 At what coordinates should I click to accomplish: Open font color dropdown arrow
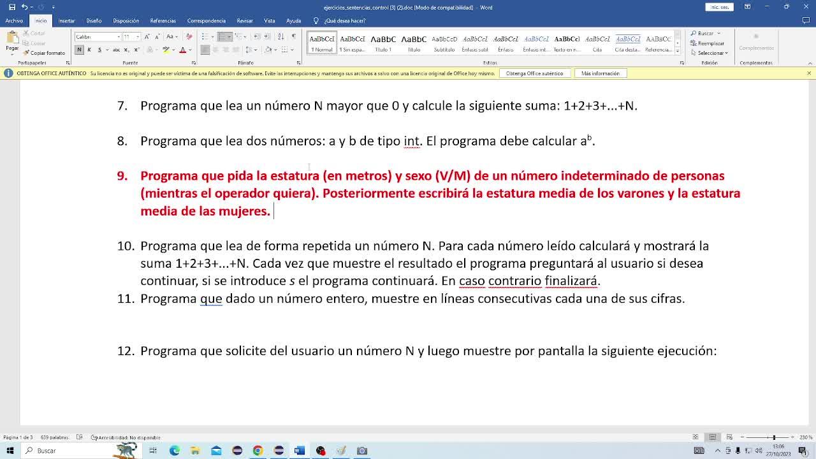(190, 50)
